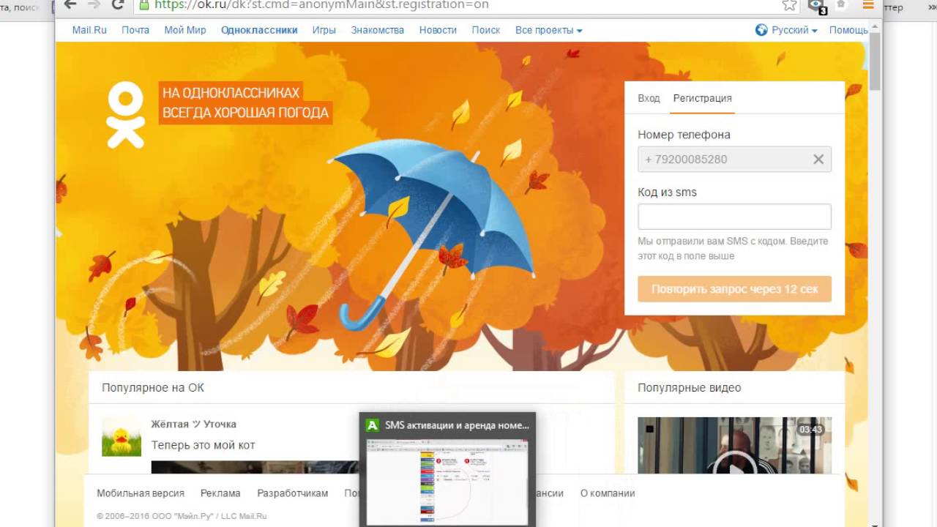The height and width of the screenshot is (527, 937).
Task: Reload the ok.ru page
Action: (x=117, y=4)
